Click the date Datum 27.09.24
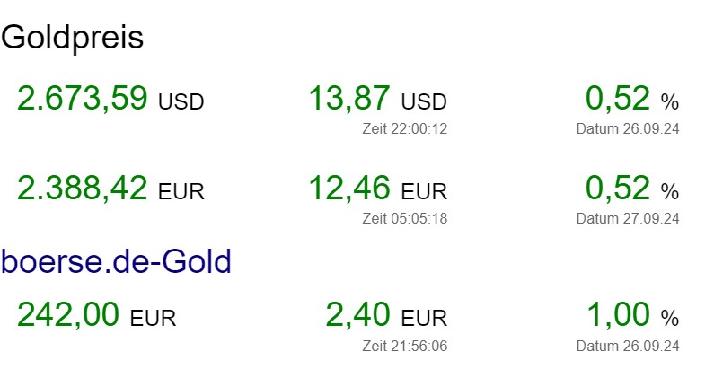Screen dimensions: 714x369 [628, 218]
